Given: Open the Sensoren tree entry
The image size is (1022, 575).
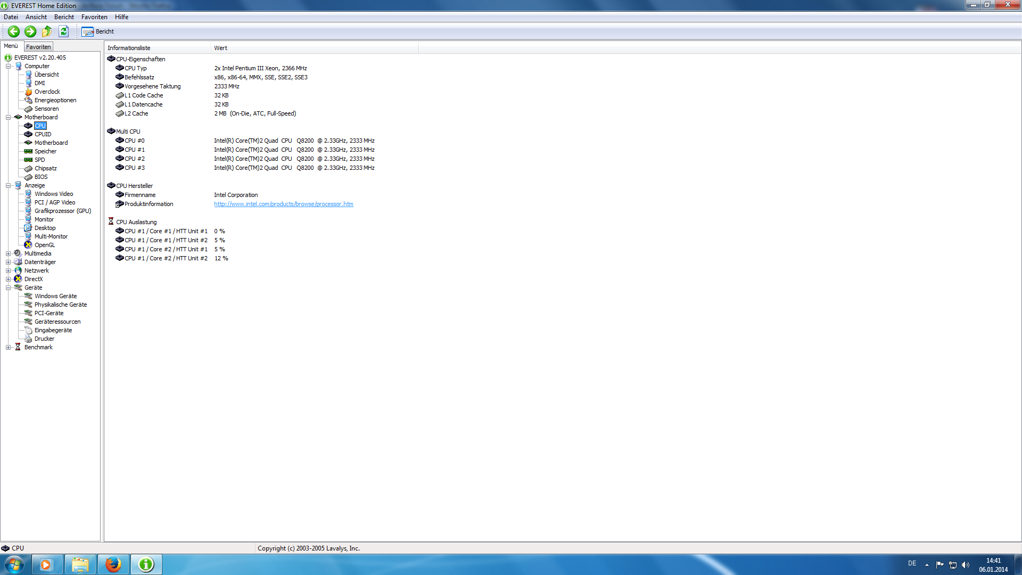Looking at the screenshot, I should point(46,109).
